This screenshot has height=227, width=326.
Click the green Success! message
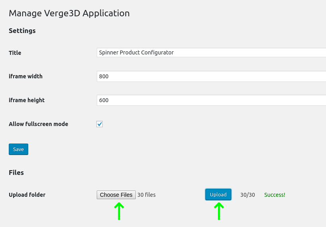pyautogui.click(x=275, y=195)
